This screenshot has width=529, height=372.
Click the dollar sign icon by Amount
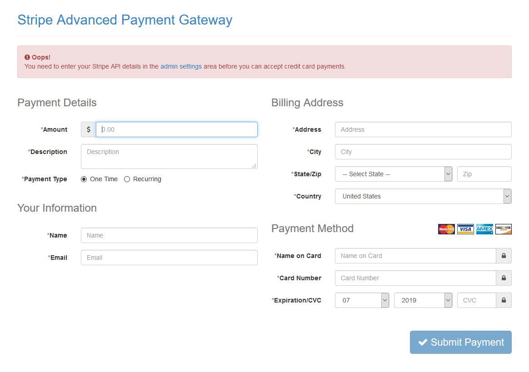89,129
